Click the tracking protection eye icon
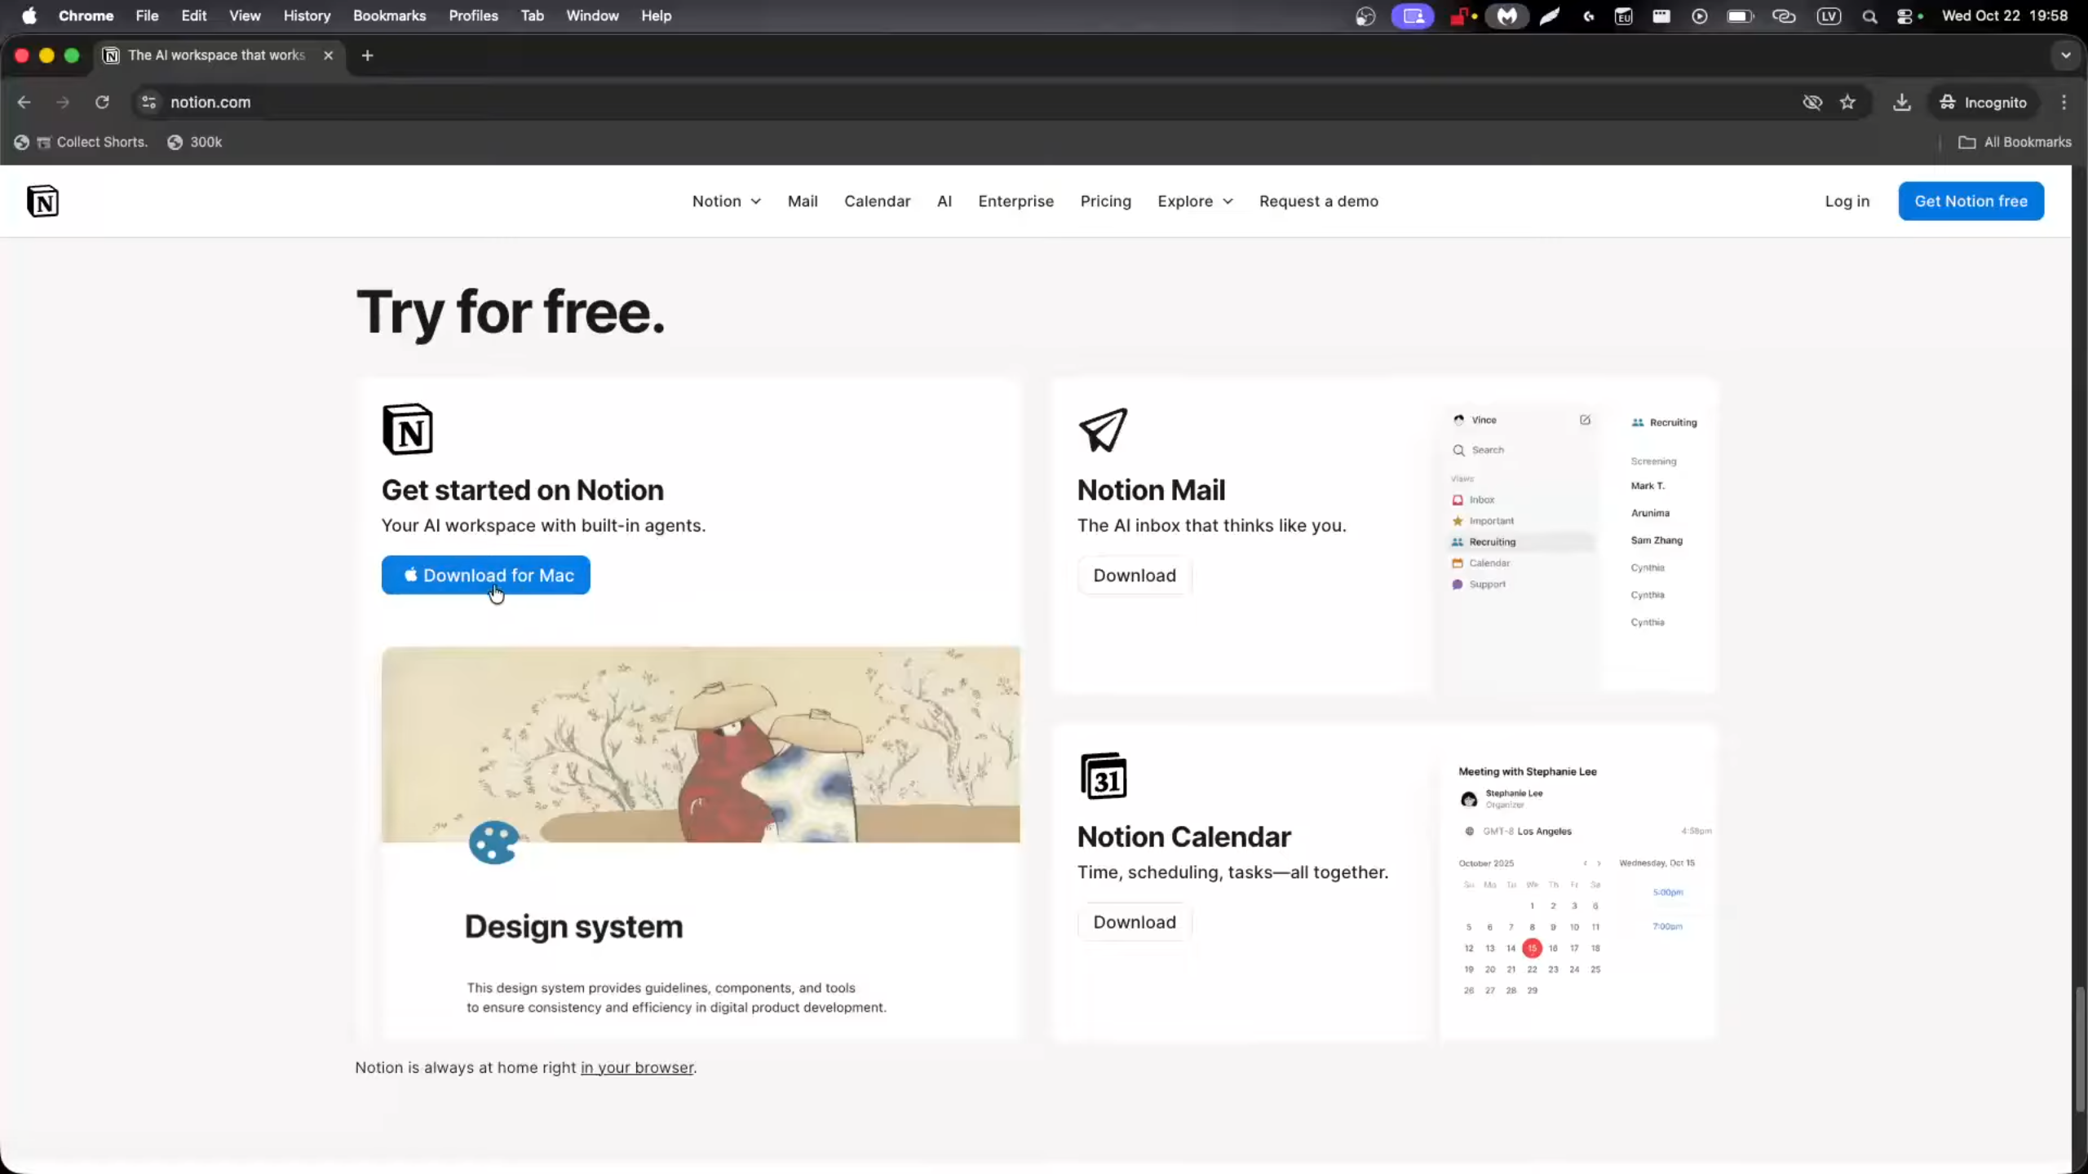This screenshot has width=2088, height=1174. [1812, 102]
